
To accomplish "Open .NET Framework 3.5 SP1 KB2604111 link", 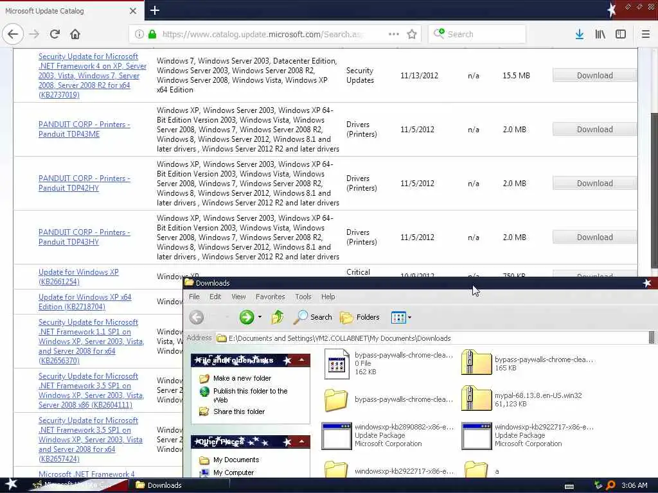I will click(x=91, y=390).
